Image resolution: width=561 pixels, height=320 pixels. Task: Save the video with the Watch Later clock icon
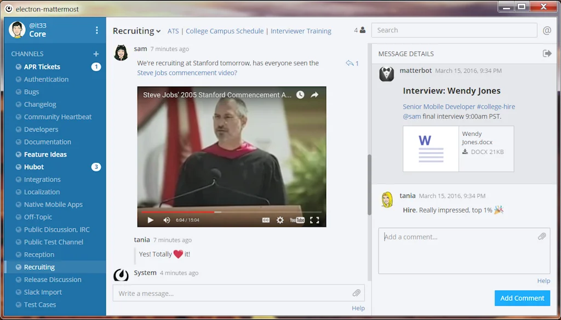point(300,94)
